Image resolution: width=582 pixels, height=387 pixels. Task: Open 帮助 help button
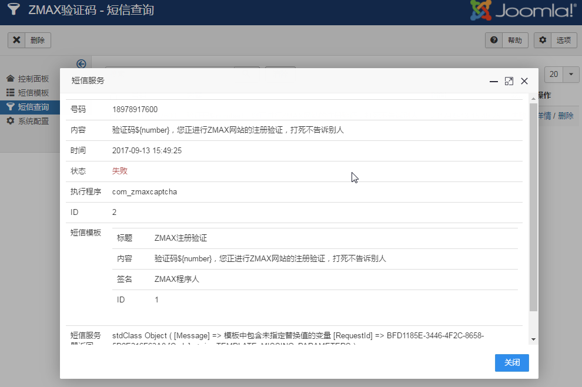pyautogui.click(x=507, y=40)
